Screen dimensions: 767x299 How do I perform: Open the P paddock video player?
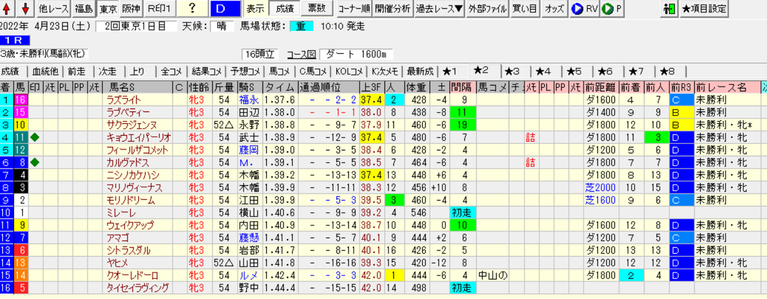tap(613, 9)
